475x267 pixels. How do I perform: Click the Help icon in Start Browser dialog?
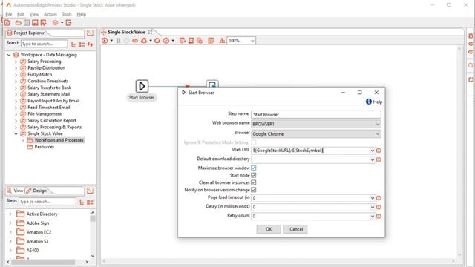tap(369, 102)
